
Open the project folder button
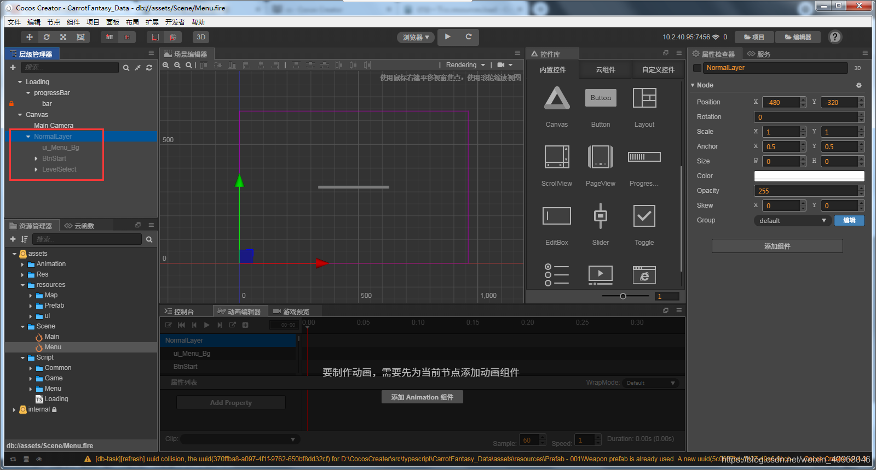point(754,37)
